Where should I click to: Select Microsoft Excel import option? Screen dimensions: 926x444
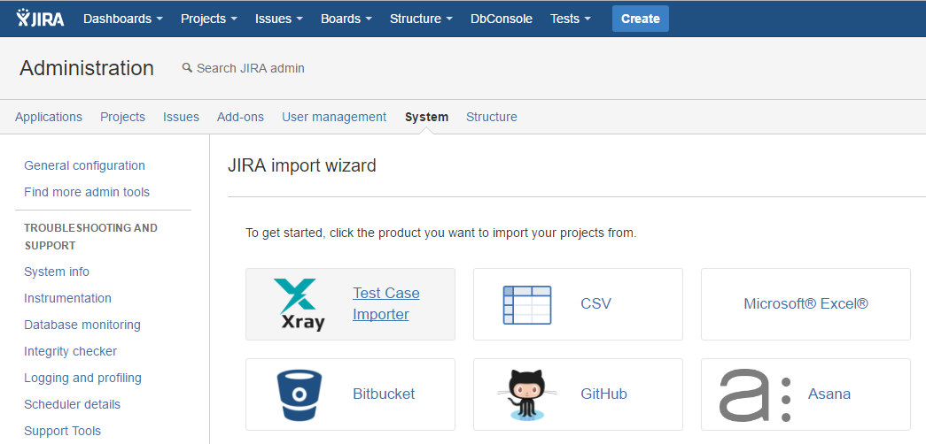click(x=805, y=304)
